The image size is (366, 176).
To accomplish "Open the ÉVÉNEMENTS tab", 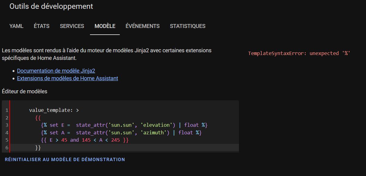I will click(x=142, y=26).
